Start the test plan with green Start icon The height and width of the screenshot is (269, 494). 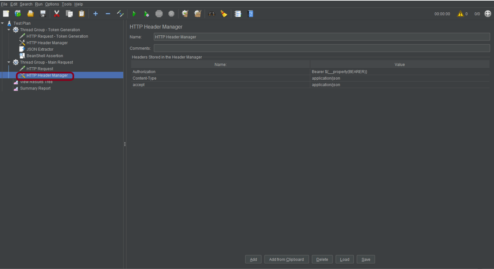click(x=134, y=14)
